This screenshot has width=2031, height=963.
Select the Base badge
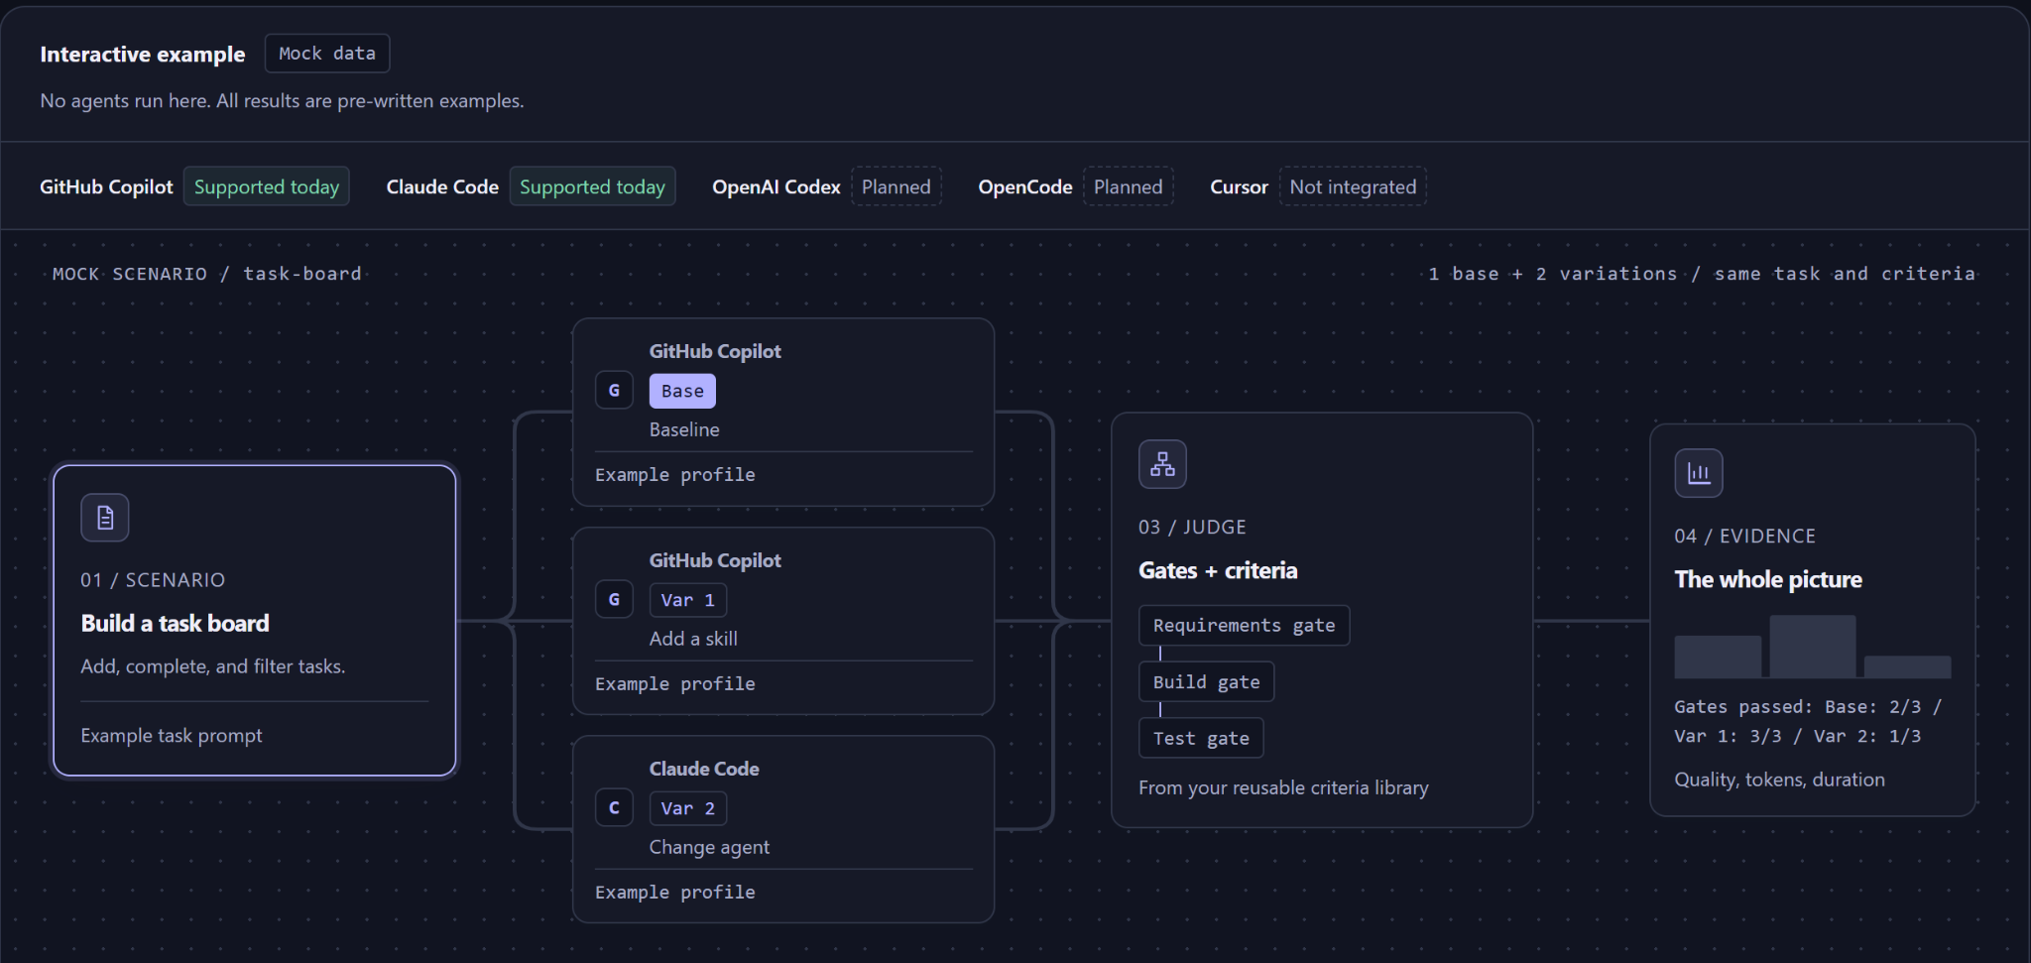point(682,391)
